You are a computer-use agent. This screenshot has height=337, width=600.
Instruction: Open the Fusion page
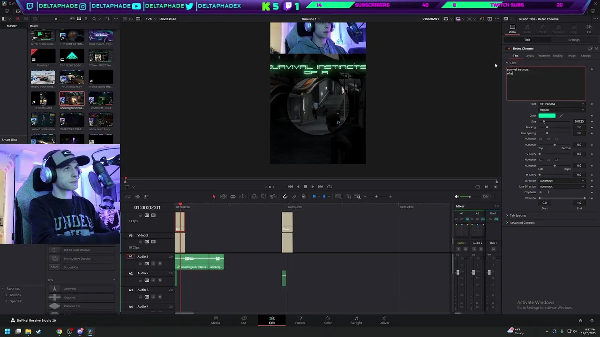[300, 320]
